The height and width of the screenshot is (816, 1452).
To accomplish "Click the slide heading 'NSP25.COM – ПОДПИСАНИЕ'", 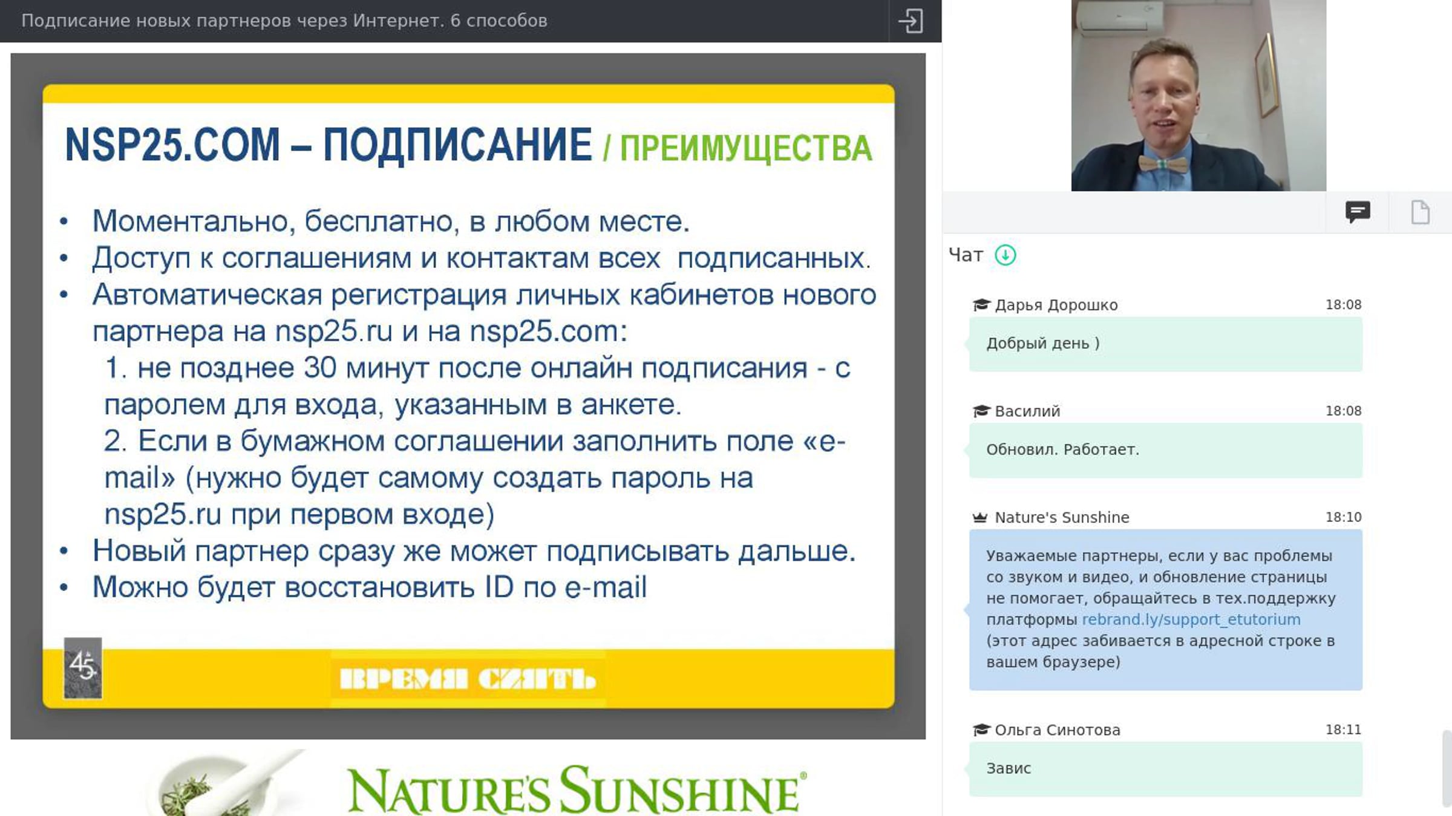I will click(x=329, y=145).
